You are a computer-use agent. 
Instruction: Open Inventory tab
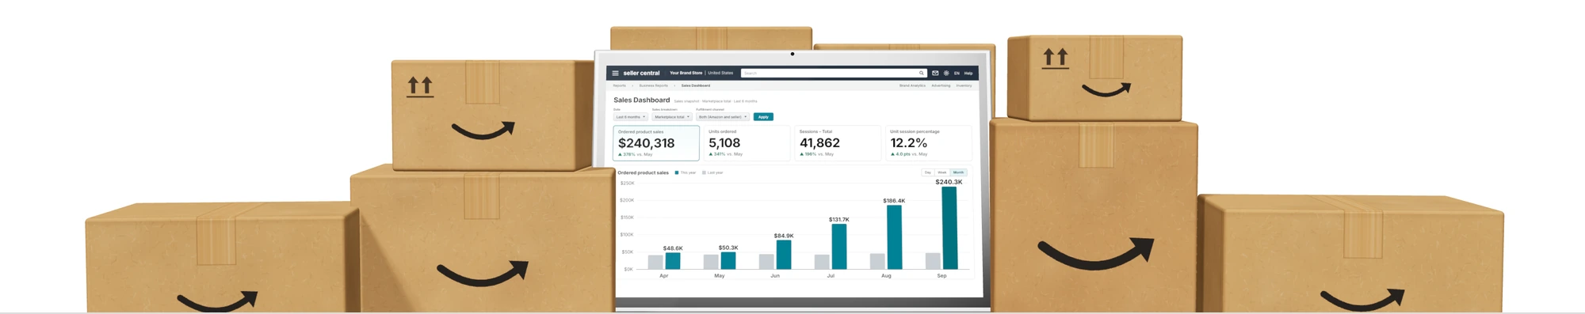(x=964, y=85)
